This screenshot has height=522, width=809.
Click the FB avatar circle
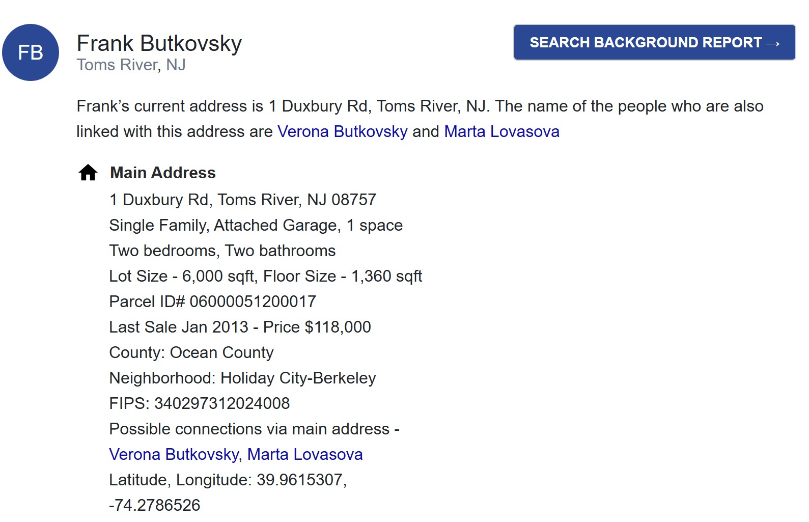(x=31, y=52)
